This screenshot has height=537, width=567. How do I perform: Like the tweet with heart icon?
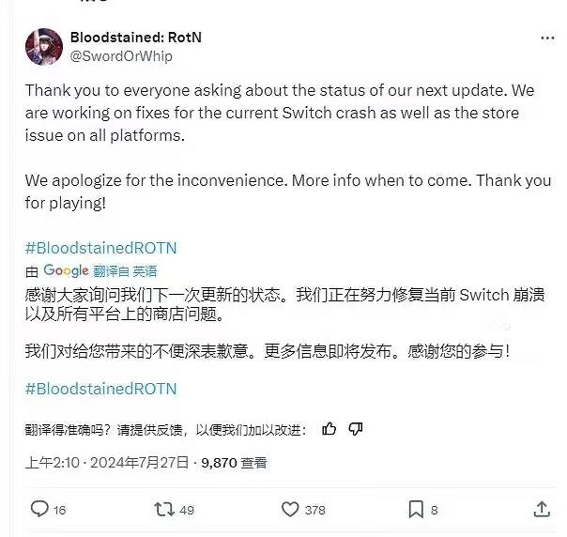[x=290, y=510]
